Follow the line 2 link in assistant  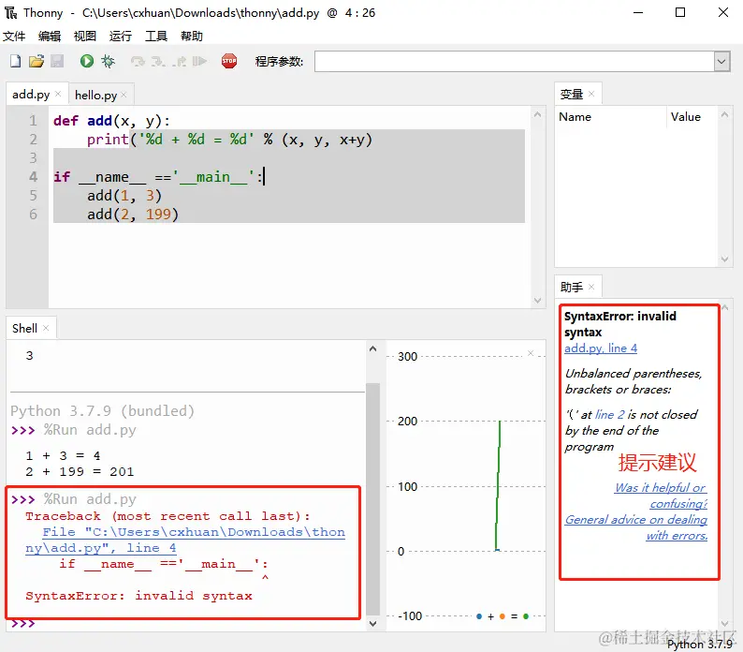(x=609, y=415)
